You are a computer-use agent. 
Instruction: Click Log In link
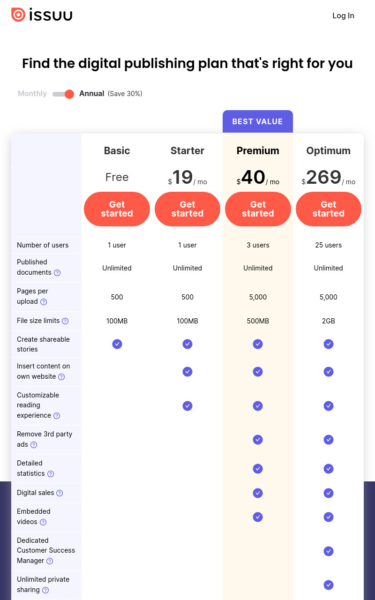[343, 15]
